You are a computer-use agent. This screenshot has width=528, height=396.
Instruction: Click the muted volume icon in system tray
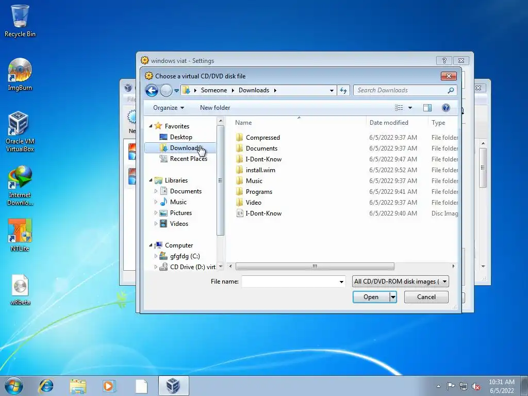click(476, 386)
